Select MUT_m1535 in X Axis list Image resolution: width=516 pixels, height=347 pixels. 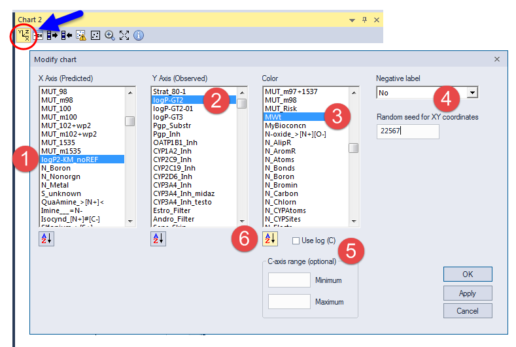click(82, 152)
